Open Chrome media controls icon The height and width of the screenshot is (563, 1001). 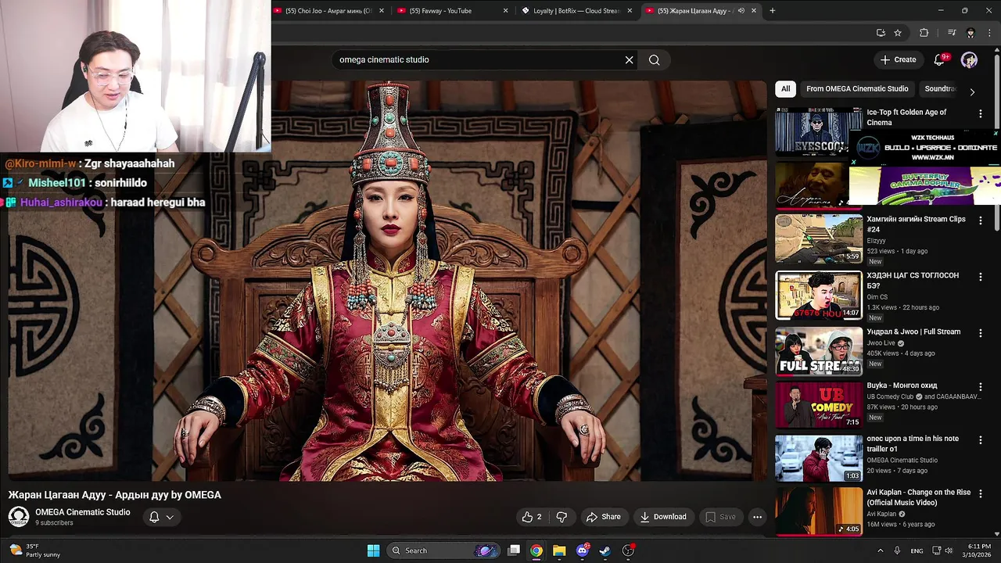[x=952, y=33]
